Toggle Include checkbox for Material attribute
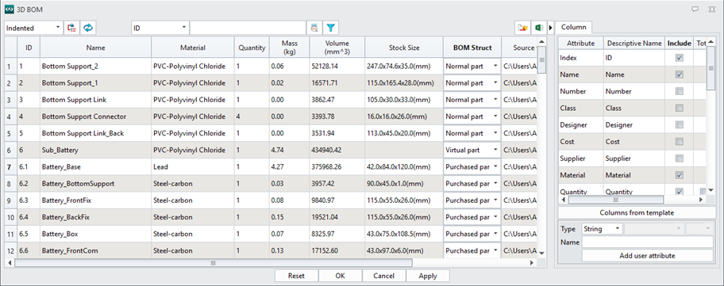The width and height of the screenshot is (724, 286). pos(680,175)
